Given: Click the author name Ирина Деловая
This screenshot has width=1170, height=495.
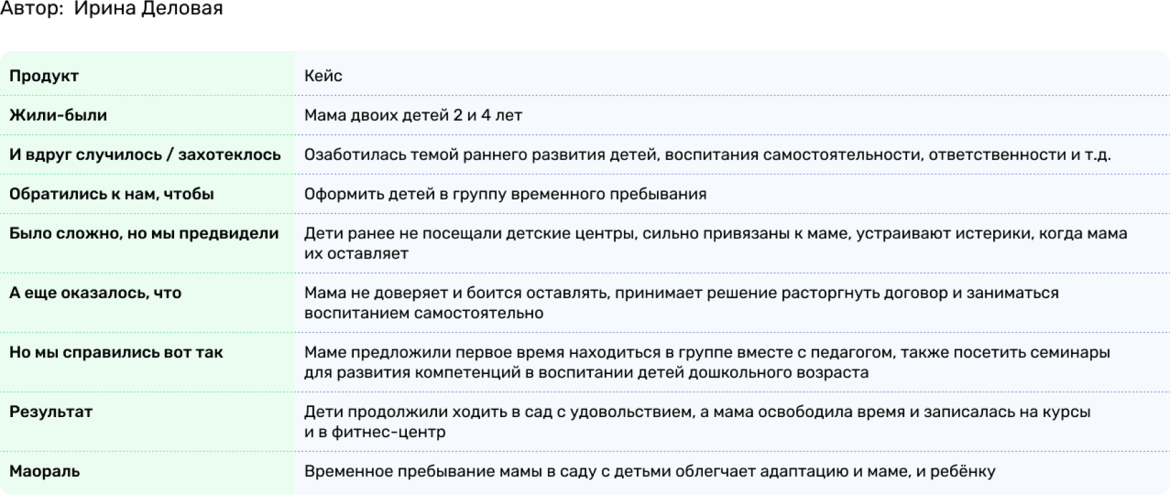Looking at the screenshot, I should point(148,9).
